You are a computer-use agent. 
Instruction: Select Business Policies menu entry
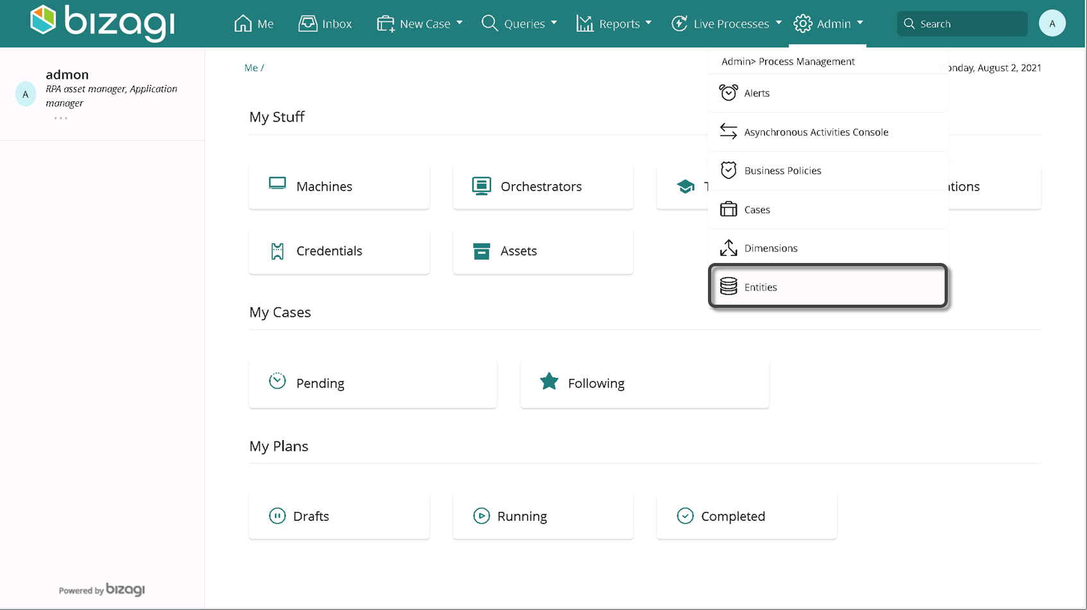point(828,171)
